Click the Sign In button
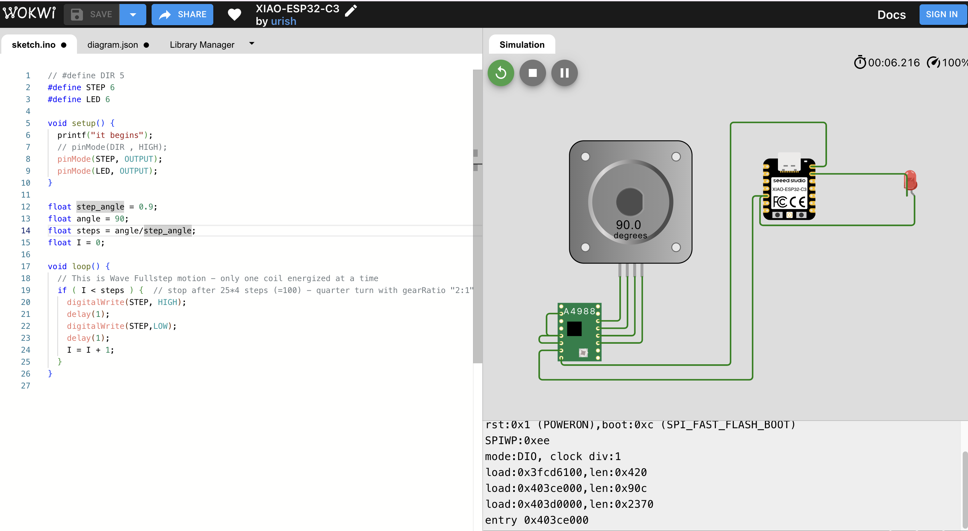 942,14
